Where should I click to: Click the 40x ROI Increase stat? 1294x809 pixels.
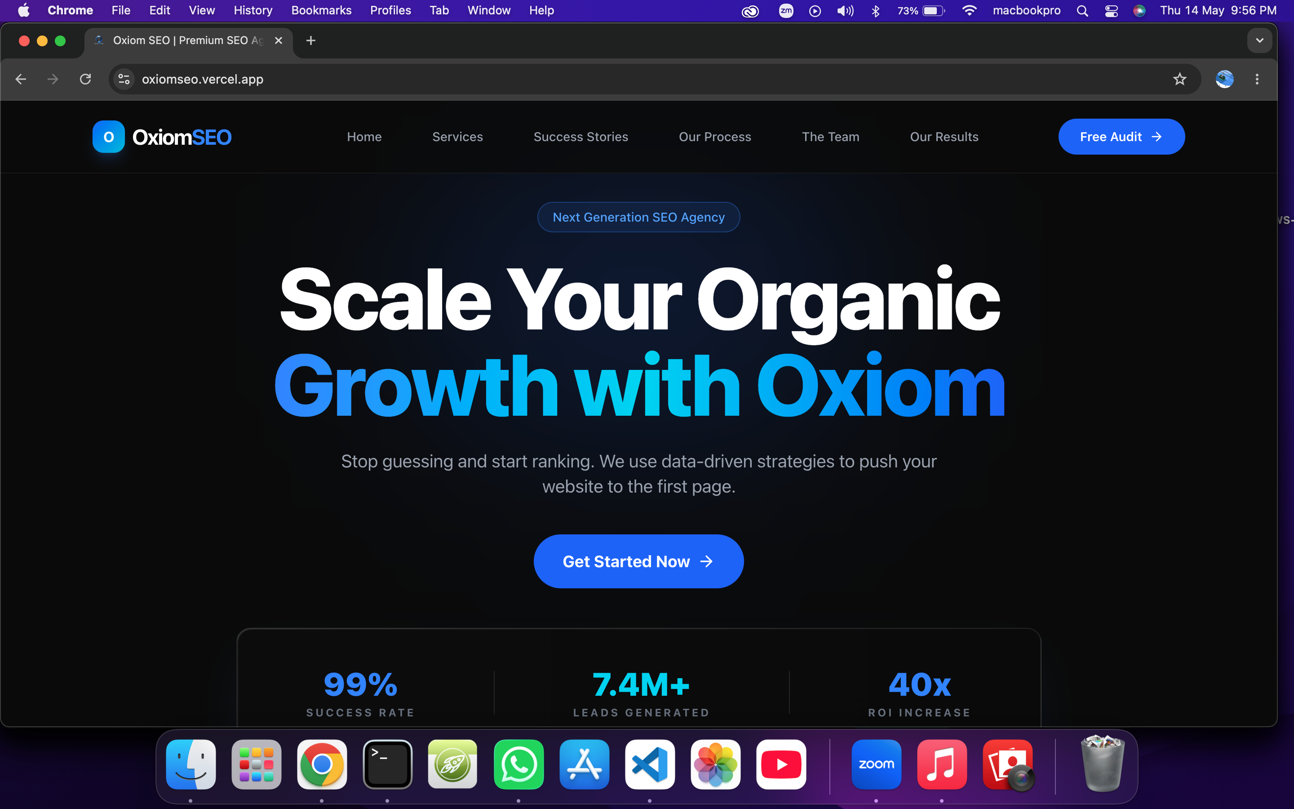[919, 693]
